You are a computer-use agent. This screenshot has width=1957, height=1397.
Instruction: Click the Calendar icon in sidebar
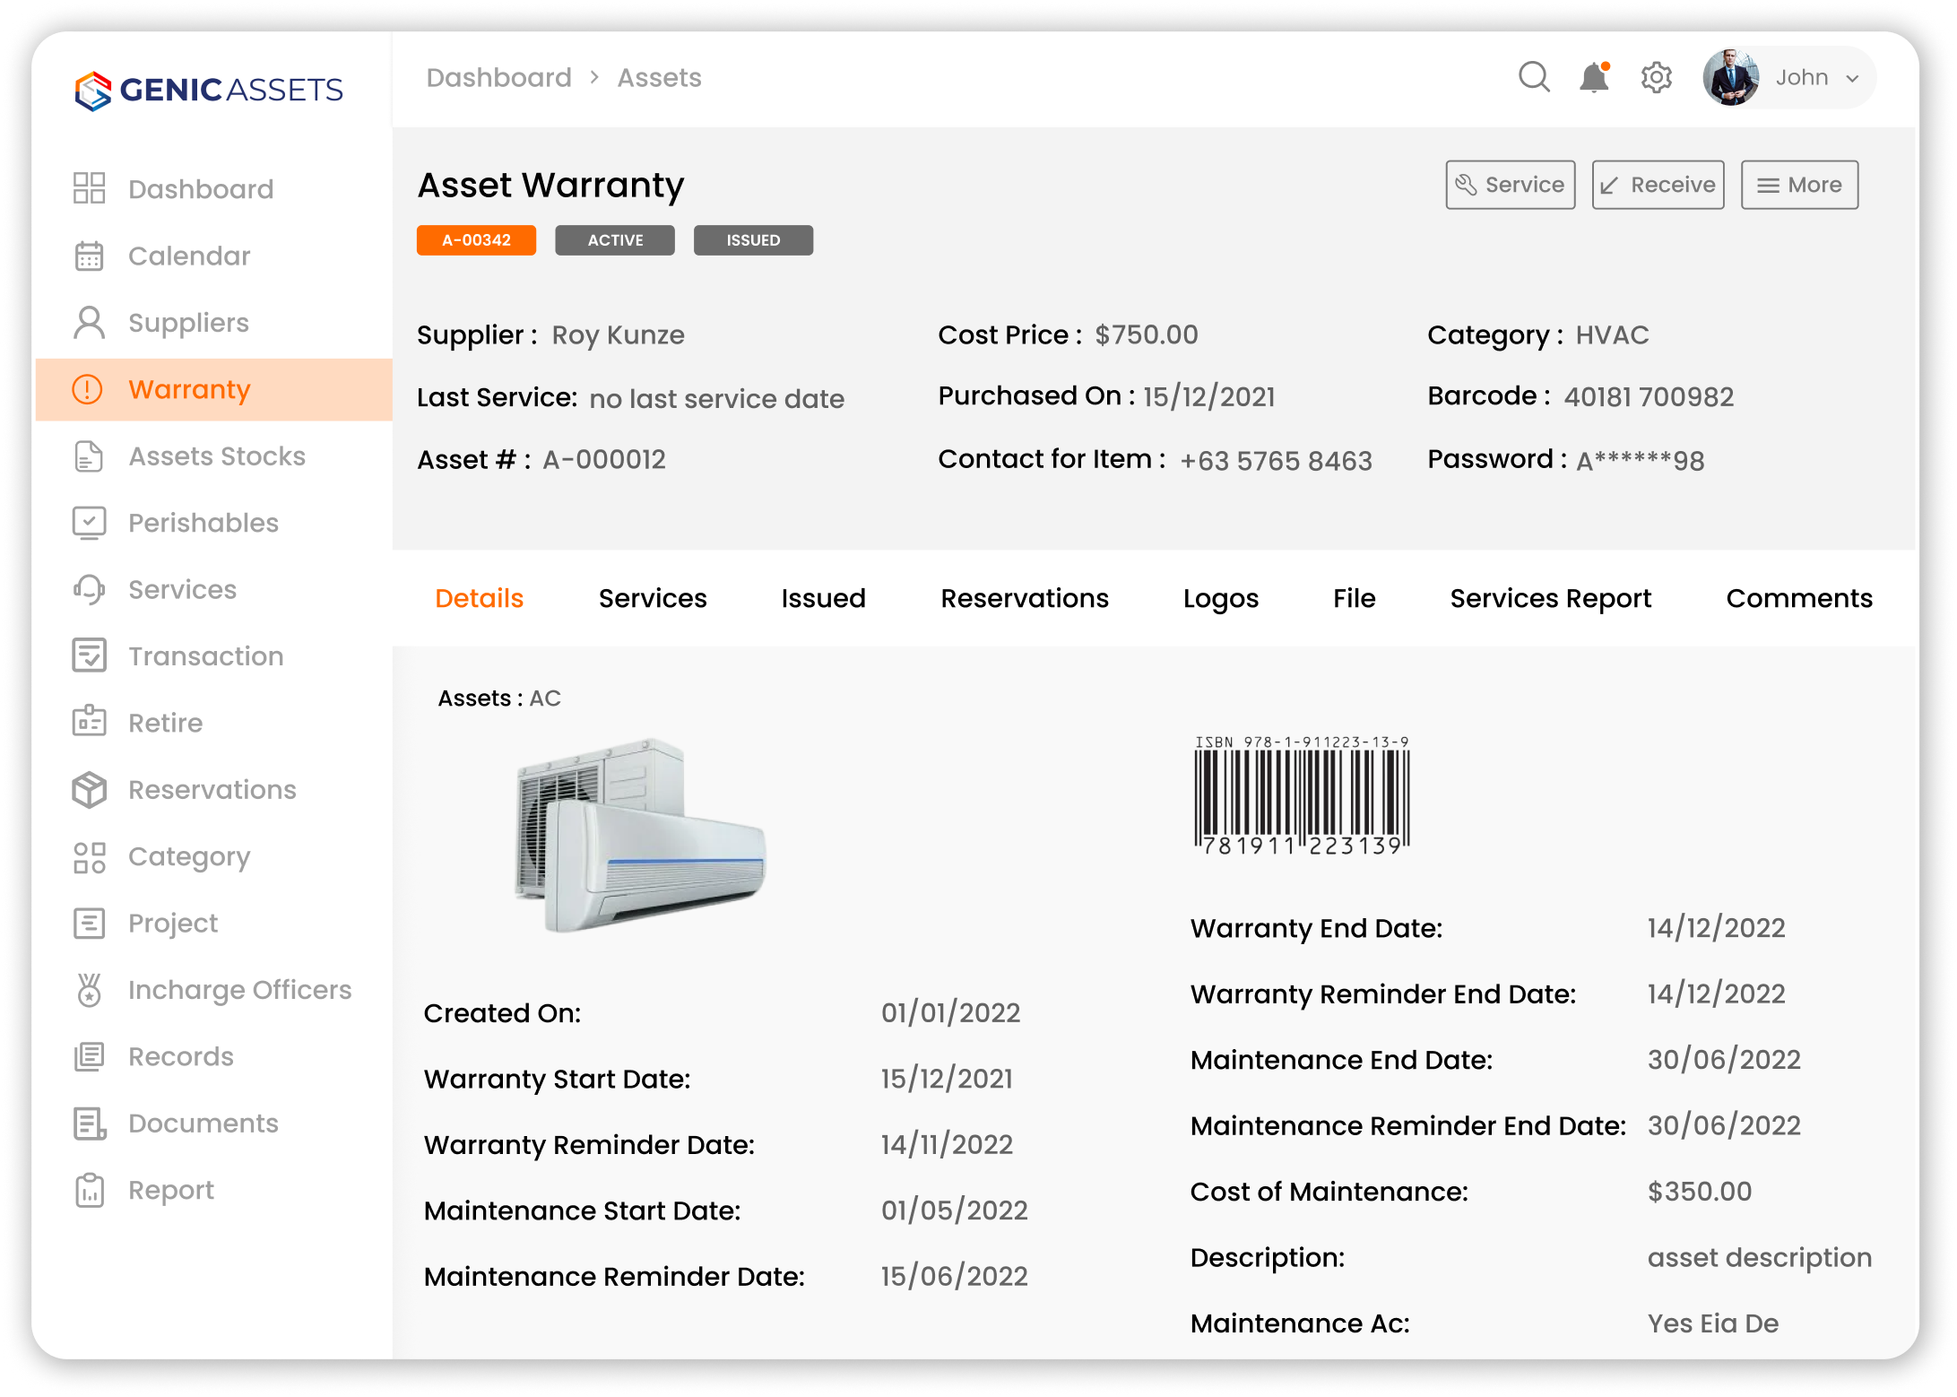89,256
